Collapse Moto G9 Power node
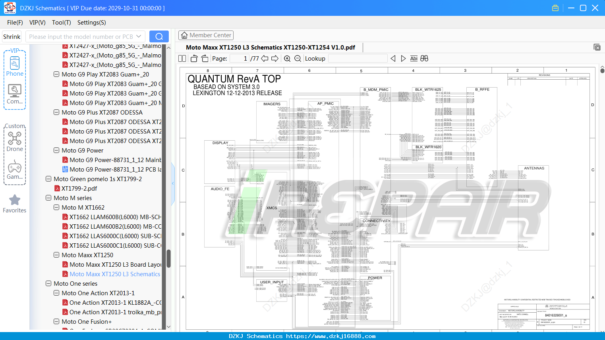605x340 pixels. pos(56,150)
